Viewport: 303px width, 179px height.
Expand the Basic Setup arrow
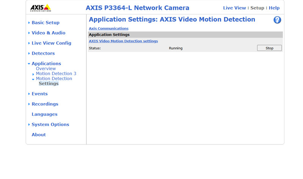click(x=29, y=23)
